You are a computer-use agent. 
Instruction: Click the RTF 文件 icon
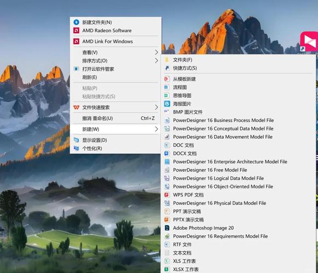click(167, 245)
